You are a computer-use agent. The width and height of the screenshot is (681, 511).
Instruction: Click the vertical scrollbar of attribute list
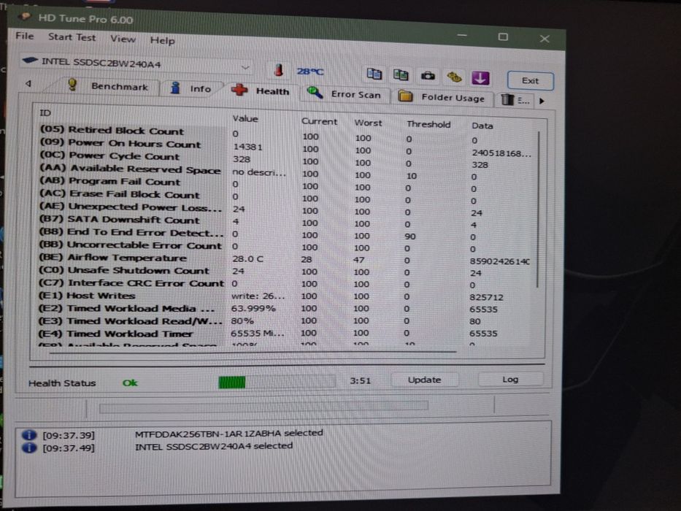pos(538,209)
